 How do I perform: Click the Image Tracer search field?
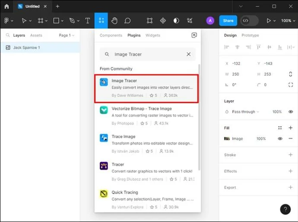coord(147,54)
